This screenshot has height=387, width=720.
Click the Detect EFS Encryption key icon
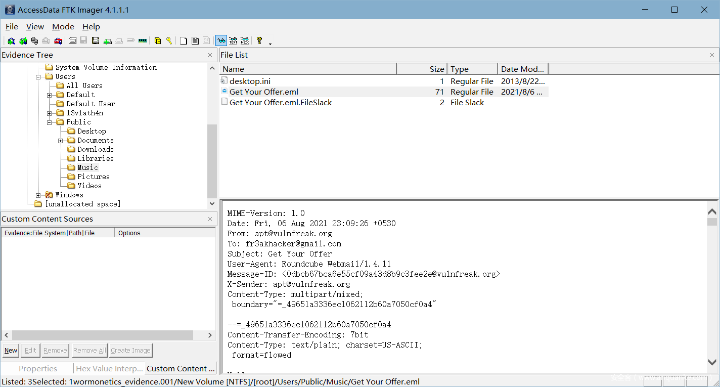pyautogui.click(x=169, y=41)
